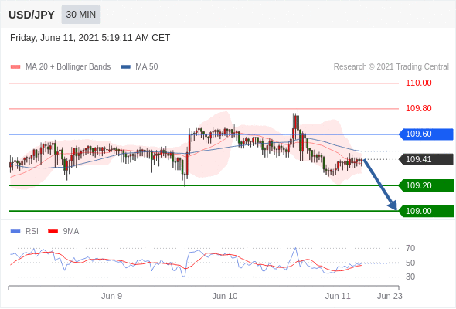This screenshot has width=456, height=309.
Task: Click the black 109.41 current price tag
Action: (426, 159)
